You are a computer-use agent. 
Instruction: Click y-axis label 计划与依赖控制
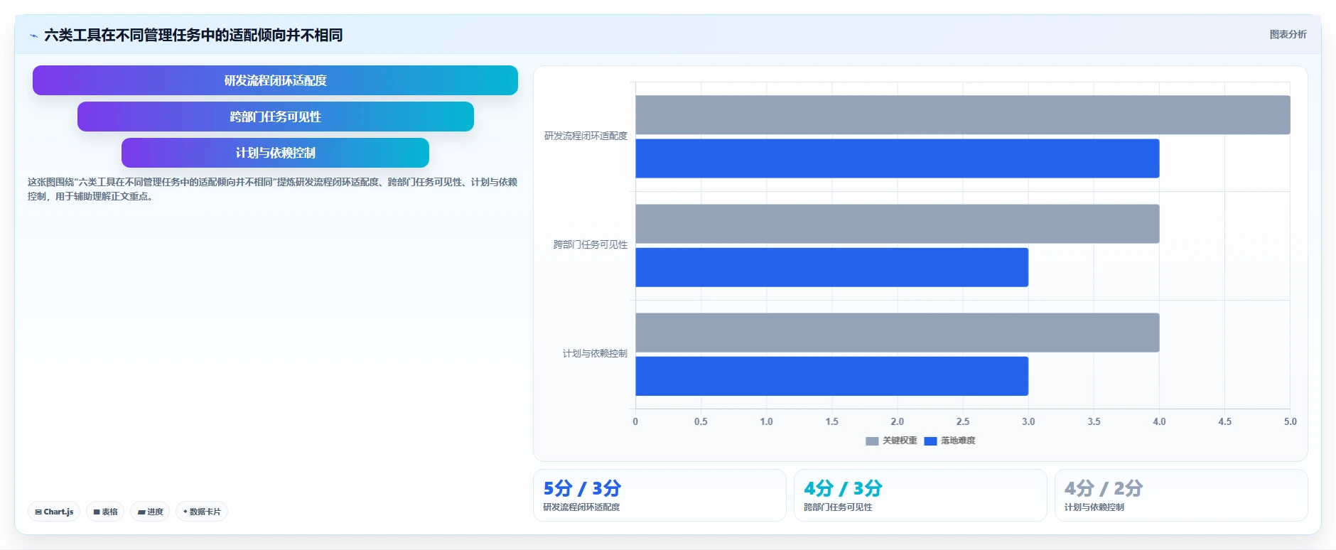(595, 353)
